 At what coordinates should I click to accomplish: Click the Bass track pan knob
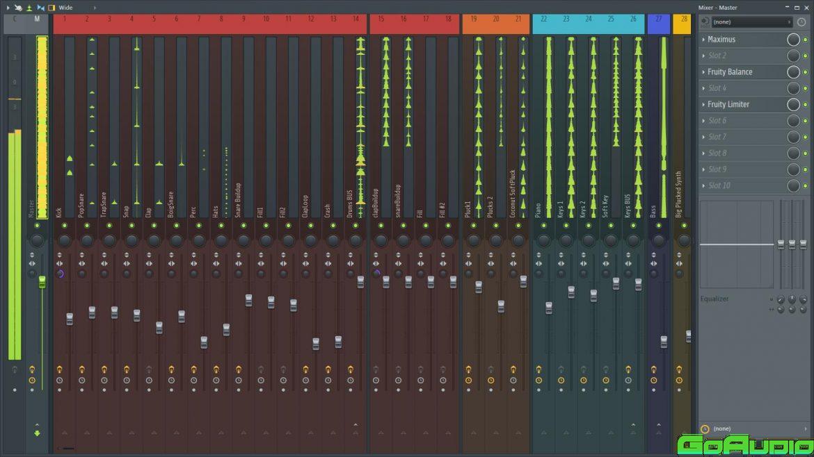click(659, 240)
